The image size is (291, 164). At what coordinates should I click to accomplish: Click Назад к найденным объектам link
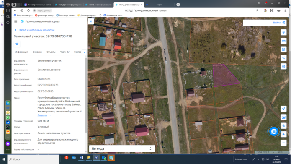[35, 30]
